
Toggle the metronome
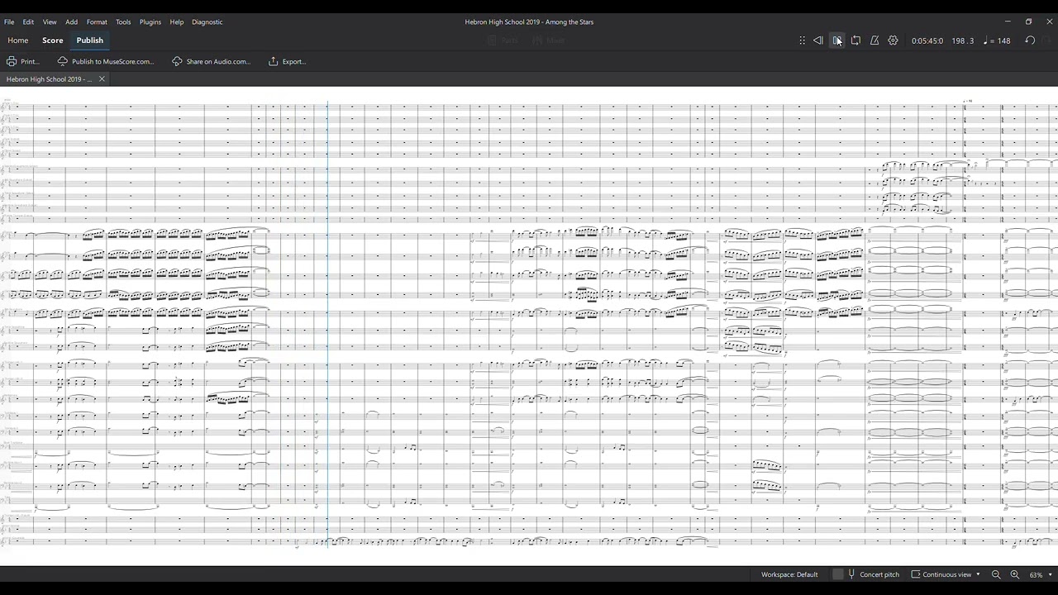coord(875,40)
